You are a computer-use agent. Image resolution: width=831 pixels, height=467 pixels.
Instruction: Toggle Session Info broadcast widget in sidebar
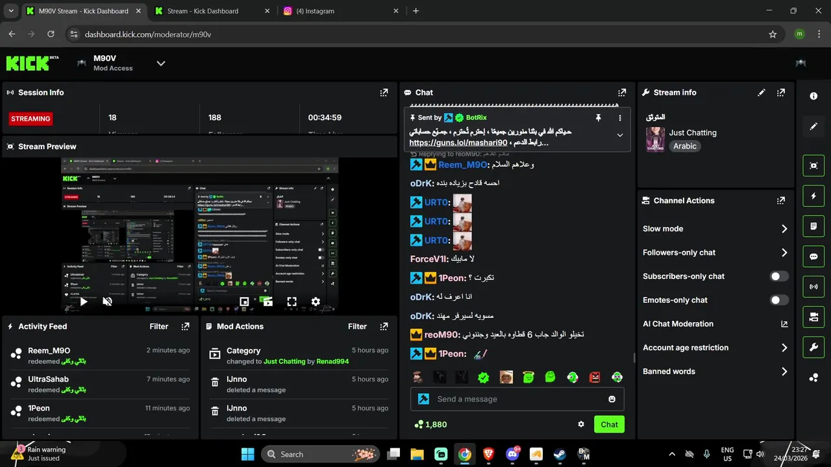(x=813, y=287)
